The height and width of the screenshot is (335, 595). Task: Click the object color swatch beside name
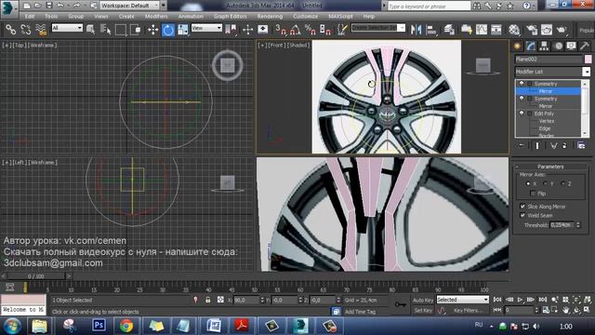point(588,59)
